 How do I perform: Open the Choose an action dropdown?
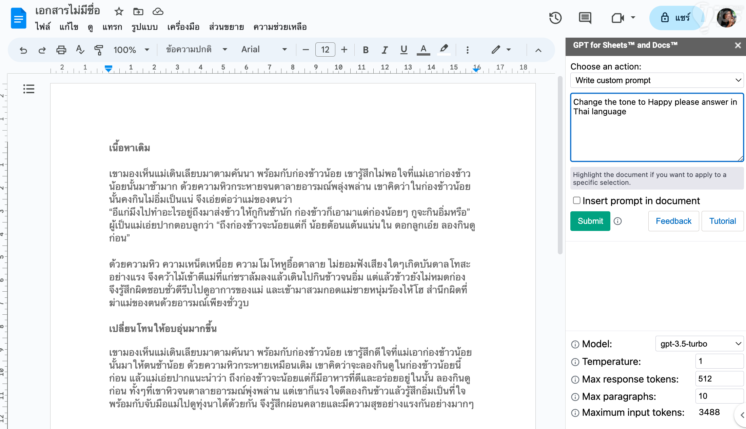[657, 80]
